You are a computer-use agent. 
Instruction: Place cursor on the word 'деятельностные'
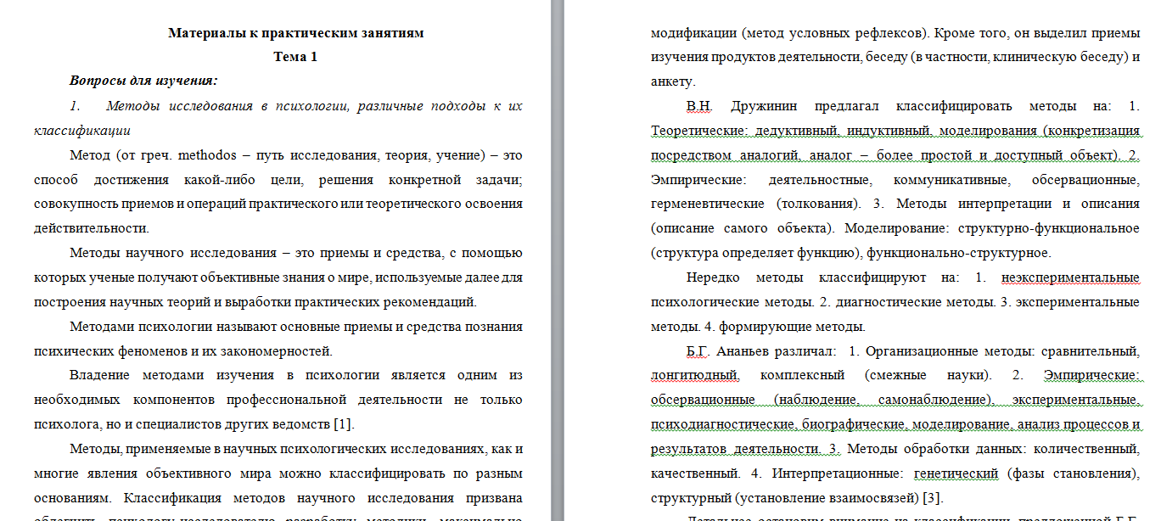pyautogui.click(x=820, y=181)
